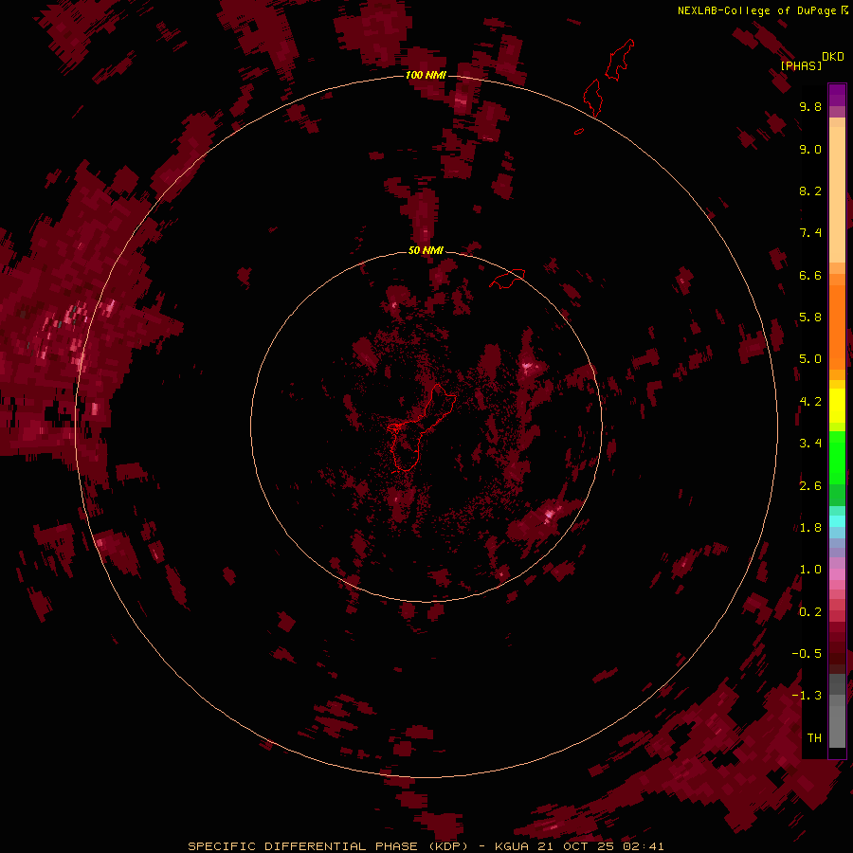Viewport: 853px width, 853px height.
Task: Click the Saipan island outline beyond 100 NMI
Action: pos(620,60)
